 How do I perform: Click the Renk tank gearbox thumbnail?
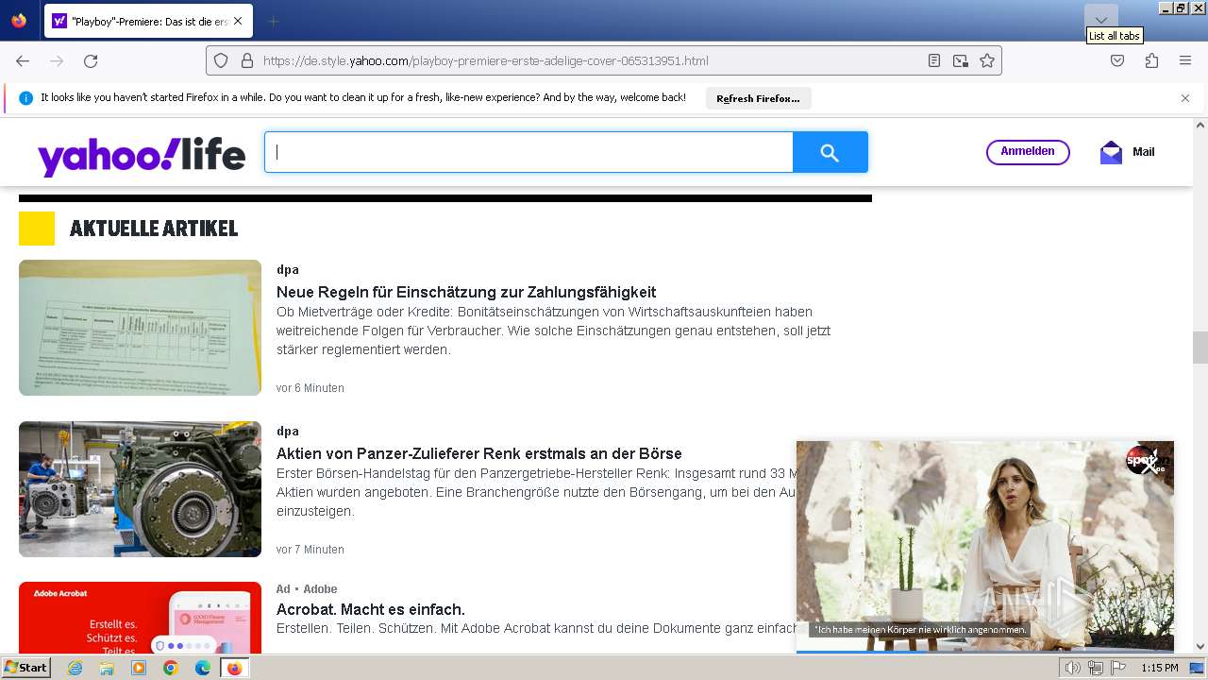tap(140, 489)
